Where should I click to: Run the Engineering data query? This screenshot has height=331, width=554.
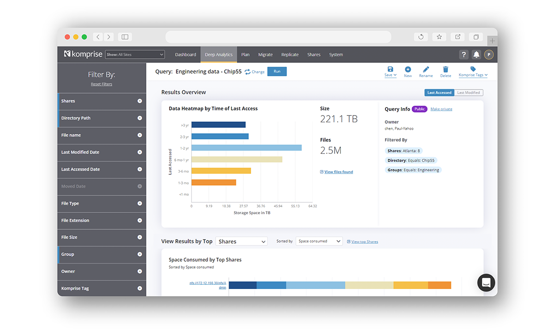(277, 72)
